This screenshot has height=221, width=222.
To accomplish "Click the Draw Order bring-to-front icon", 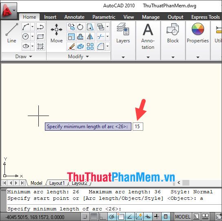I will pyautogui.click(x=101, y=27).
